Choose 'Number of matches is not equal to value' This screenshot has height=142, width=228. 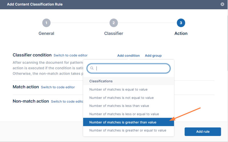[x=121, y=98]
